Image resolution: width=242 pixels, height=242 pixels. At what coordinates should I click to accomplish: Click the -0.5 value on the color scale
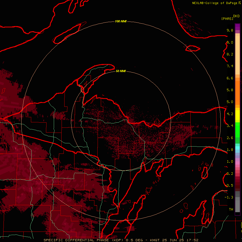(x=229, y=186)
